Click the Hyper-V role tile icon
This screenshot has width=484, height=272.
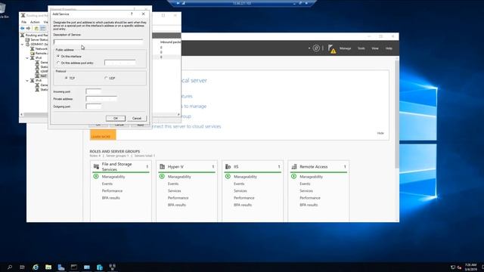[x=162, y=166]
